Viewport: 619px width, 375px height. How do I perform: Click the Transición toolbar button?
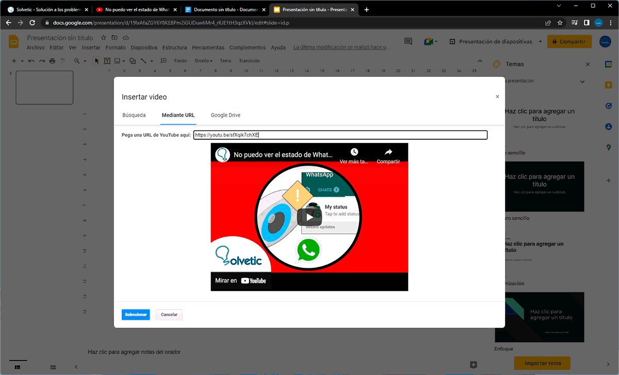(249, 61)
